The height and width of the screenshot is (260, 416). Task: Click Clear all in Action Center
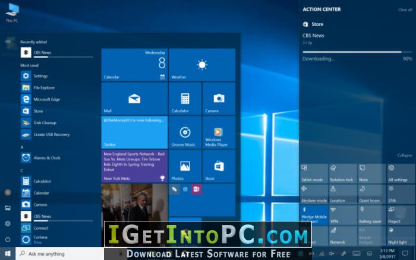coord(405,10)
